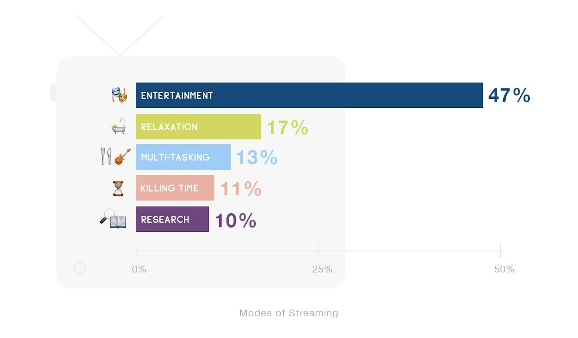Click the 10% value label
The image size is (578, 338).
[235, 220]
